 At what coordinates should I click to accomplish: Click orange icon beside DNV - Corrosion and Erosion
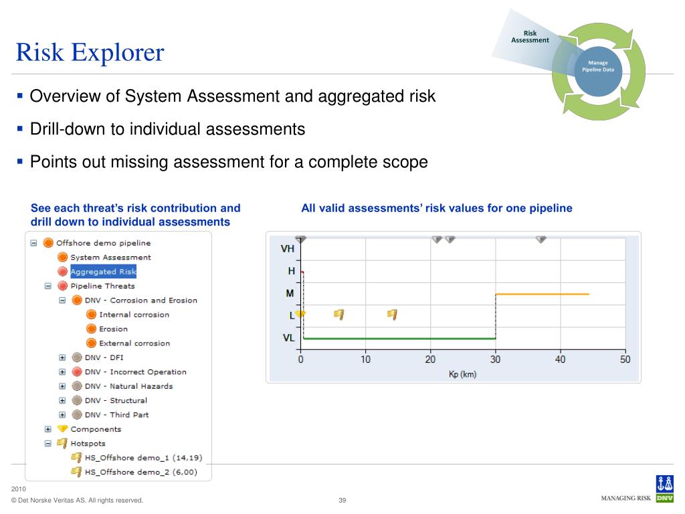click(77, 301)
